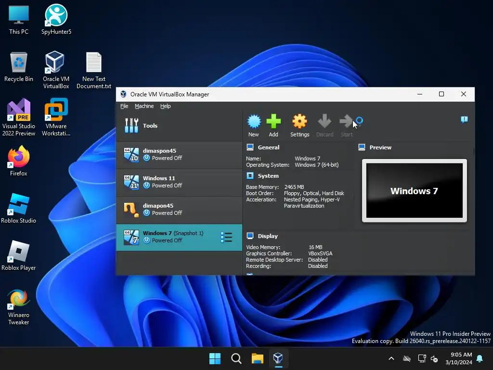Click the Video Memory value 16 MB
Viewport: 493px width, 370px height.
click(x=315, y=247)
